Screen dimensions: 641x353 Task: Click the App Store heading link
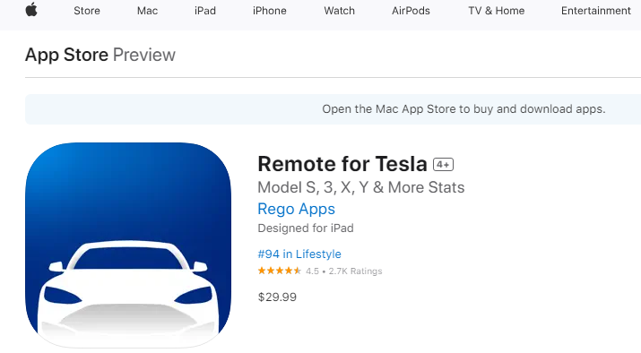[x=66, y=55]
